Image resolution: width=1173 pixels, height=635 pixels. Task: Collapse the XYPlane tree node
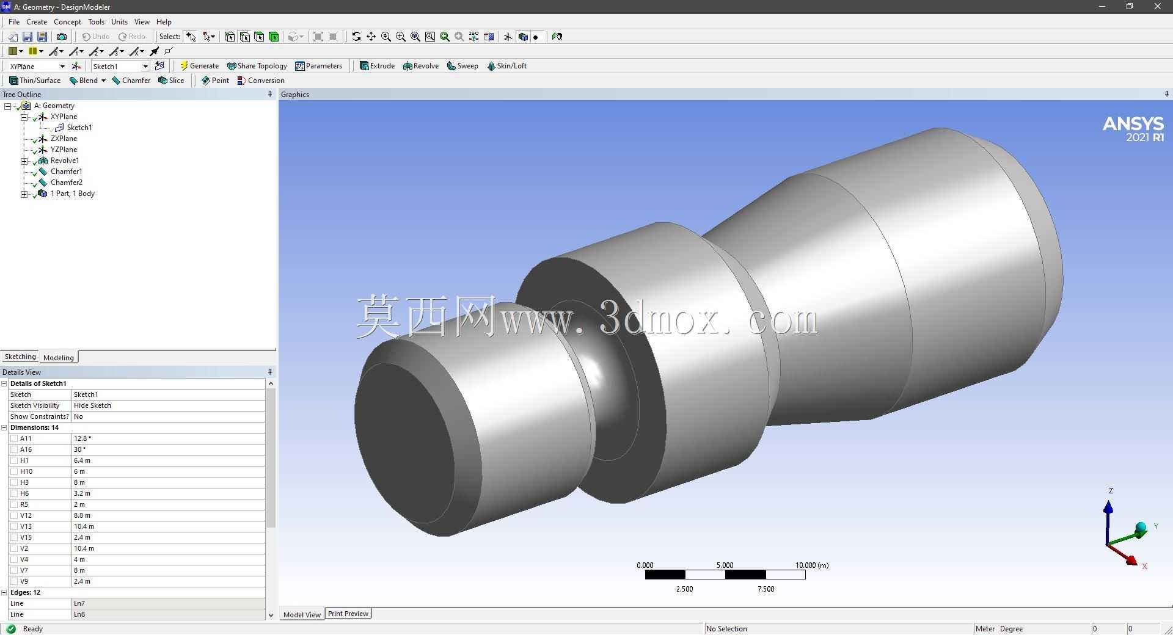click(x=24, y=117)
